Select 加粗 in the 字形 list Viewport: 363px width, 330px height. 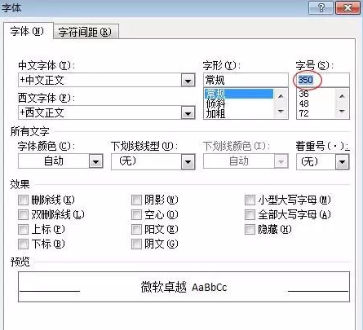pyautogui.click(x=215, y=113)
